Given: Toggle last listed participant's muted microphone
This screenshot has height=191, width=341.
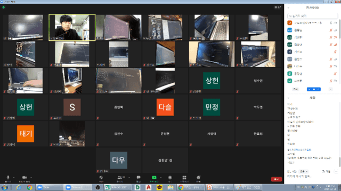Looking at the screenshot, I should pyautogui.click(x=331, y=81).
